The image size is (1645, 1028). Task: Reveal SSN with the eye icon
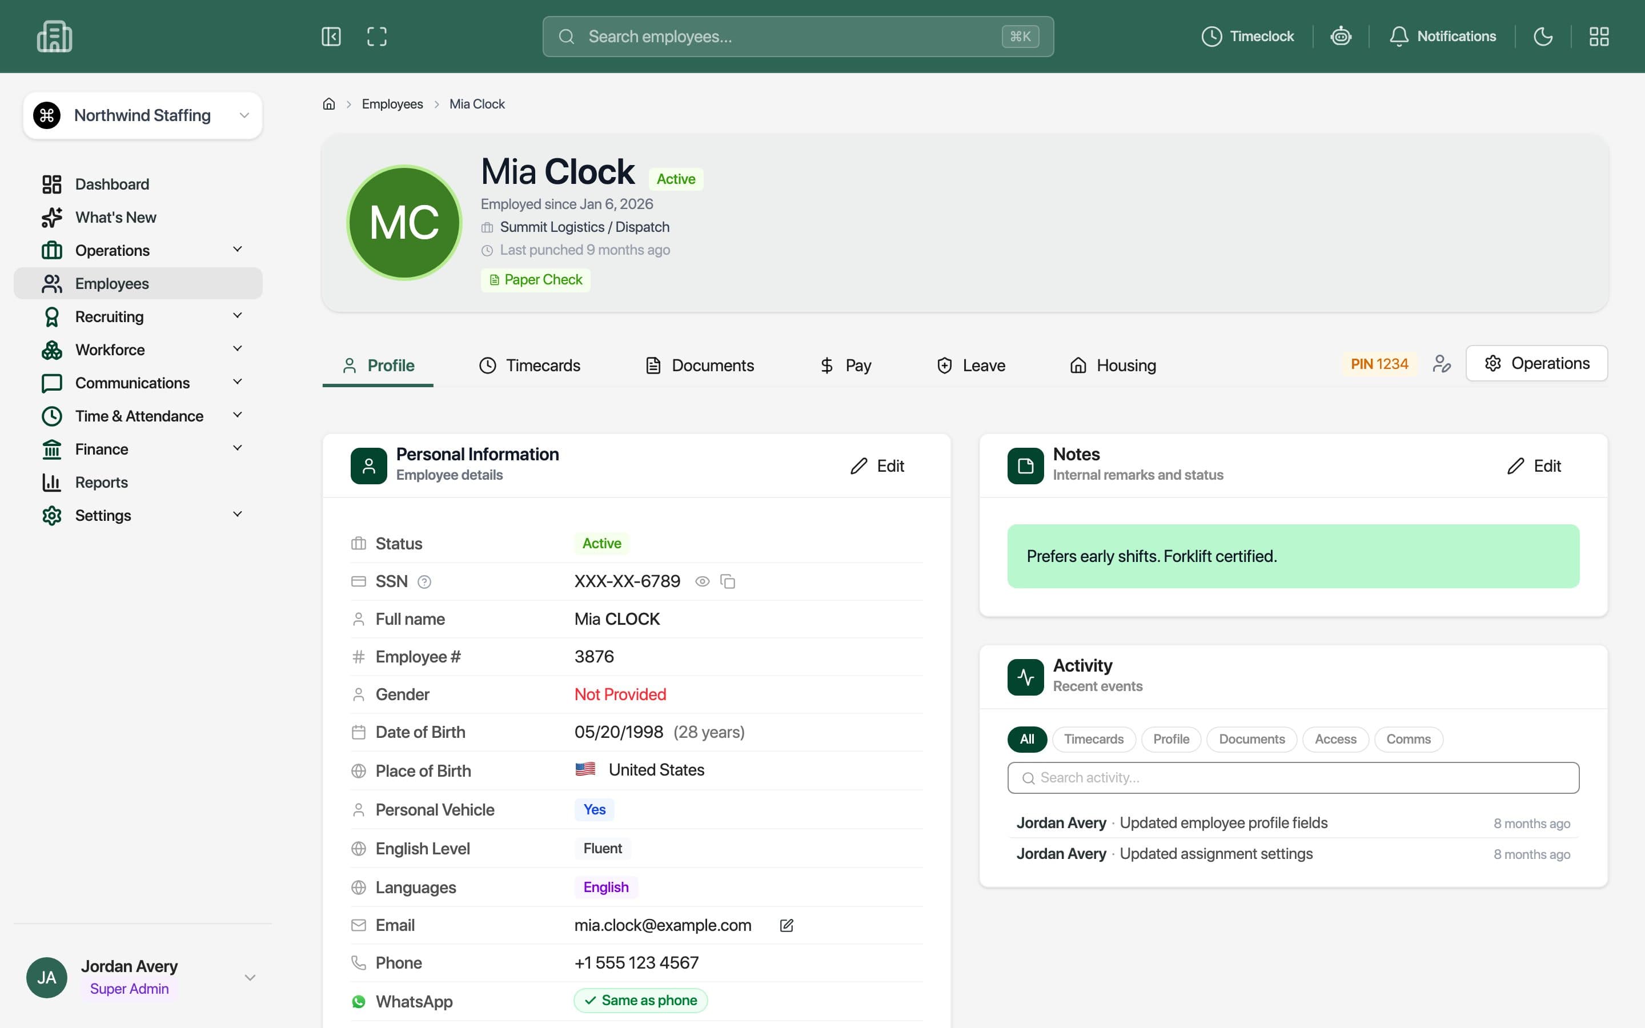coord(702,581)
